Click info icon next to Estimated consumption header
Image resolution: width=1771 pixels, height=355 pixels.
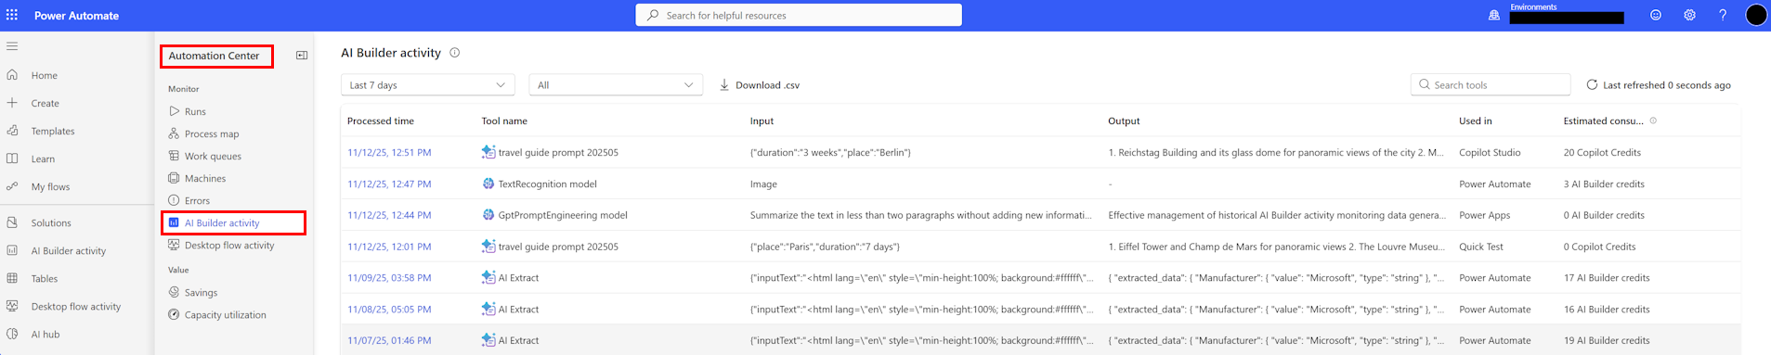click(1653, 120)
